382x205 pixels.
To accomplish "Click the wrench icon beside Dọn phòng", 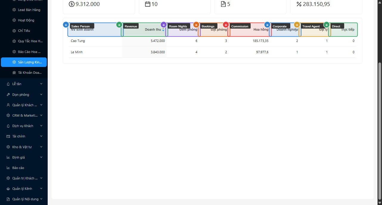I will click(8, 95).
